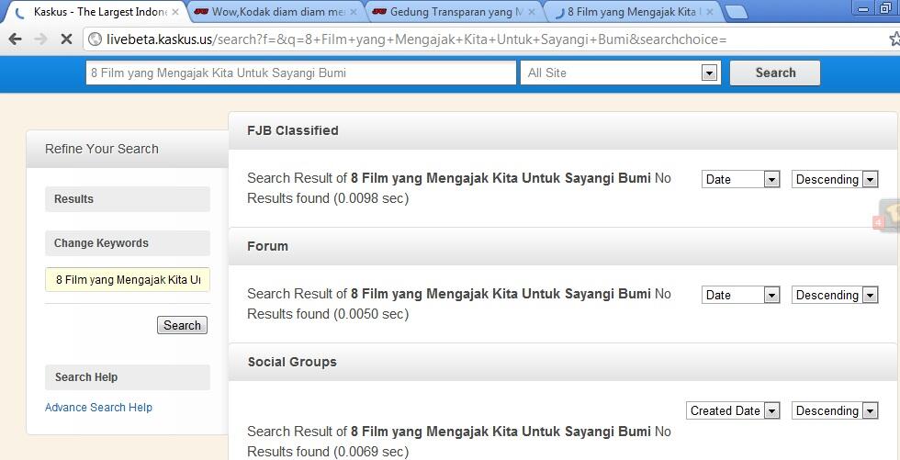
Task: Minimize the browser window
Action: (863, 7)
